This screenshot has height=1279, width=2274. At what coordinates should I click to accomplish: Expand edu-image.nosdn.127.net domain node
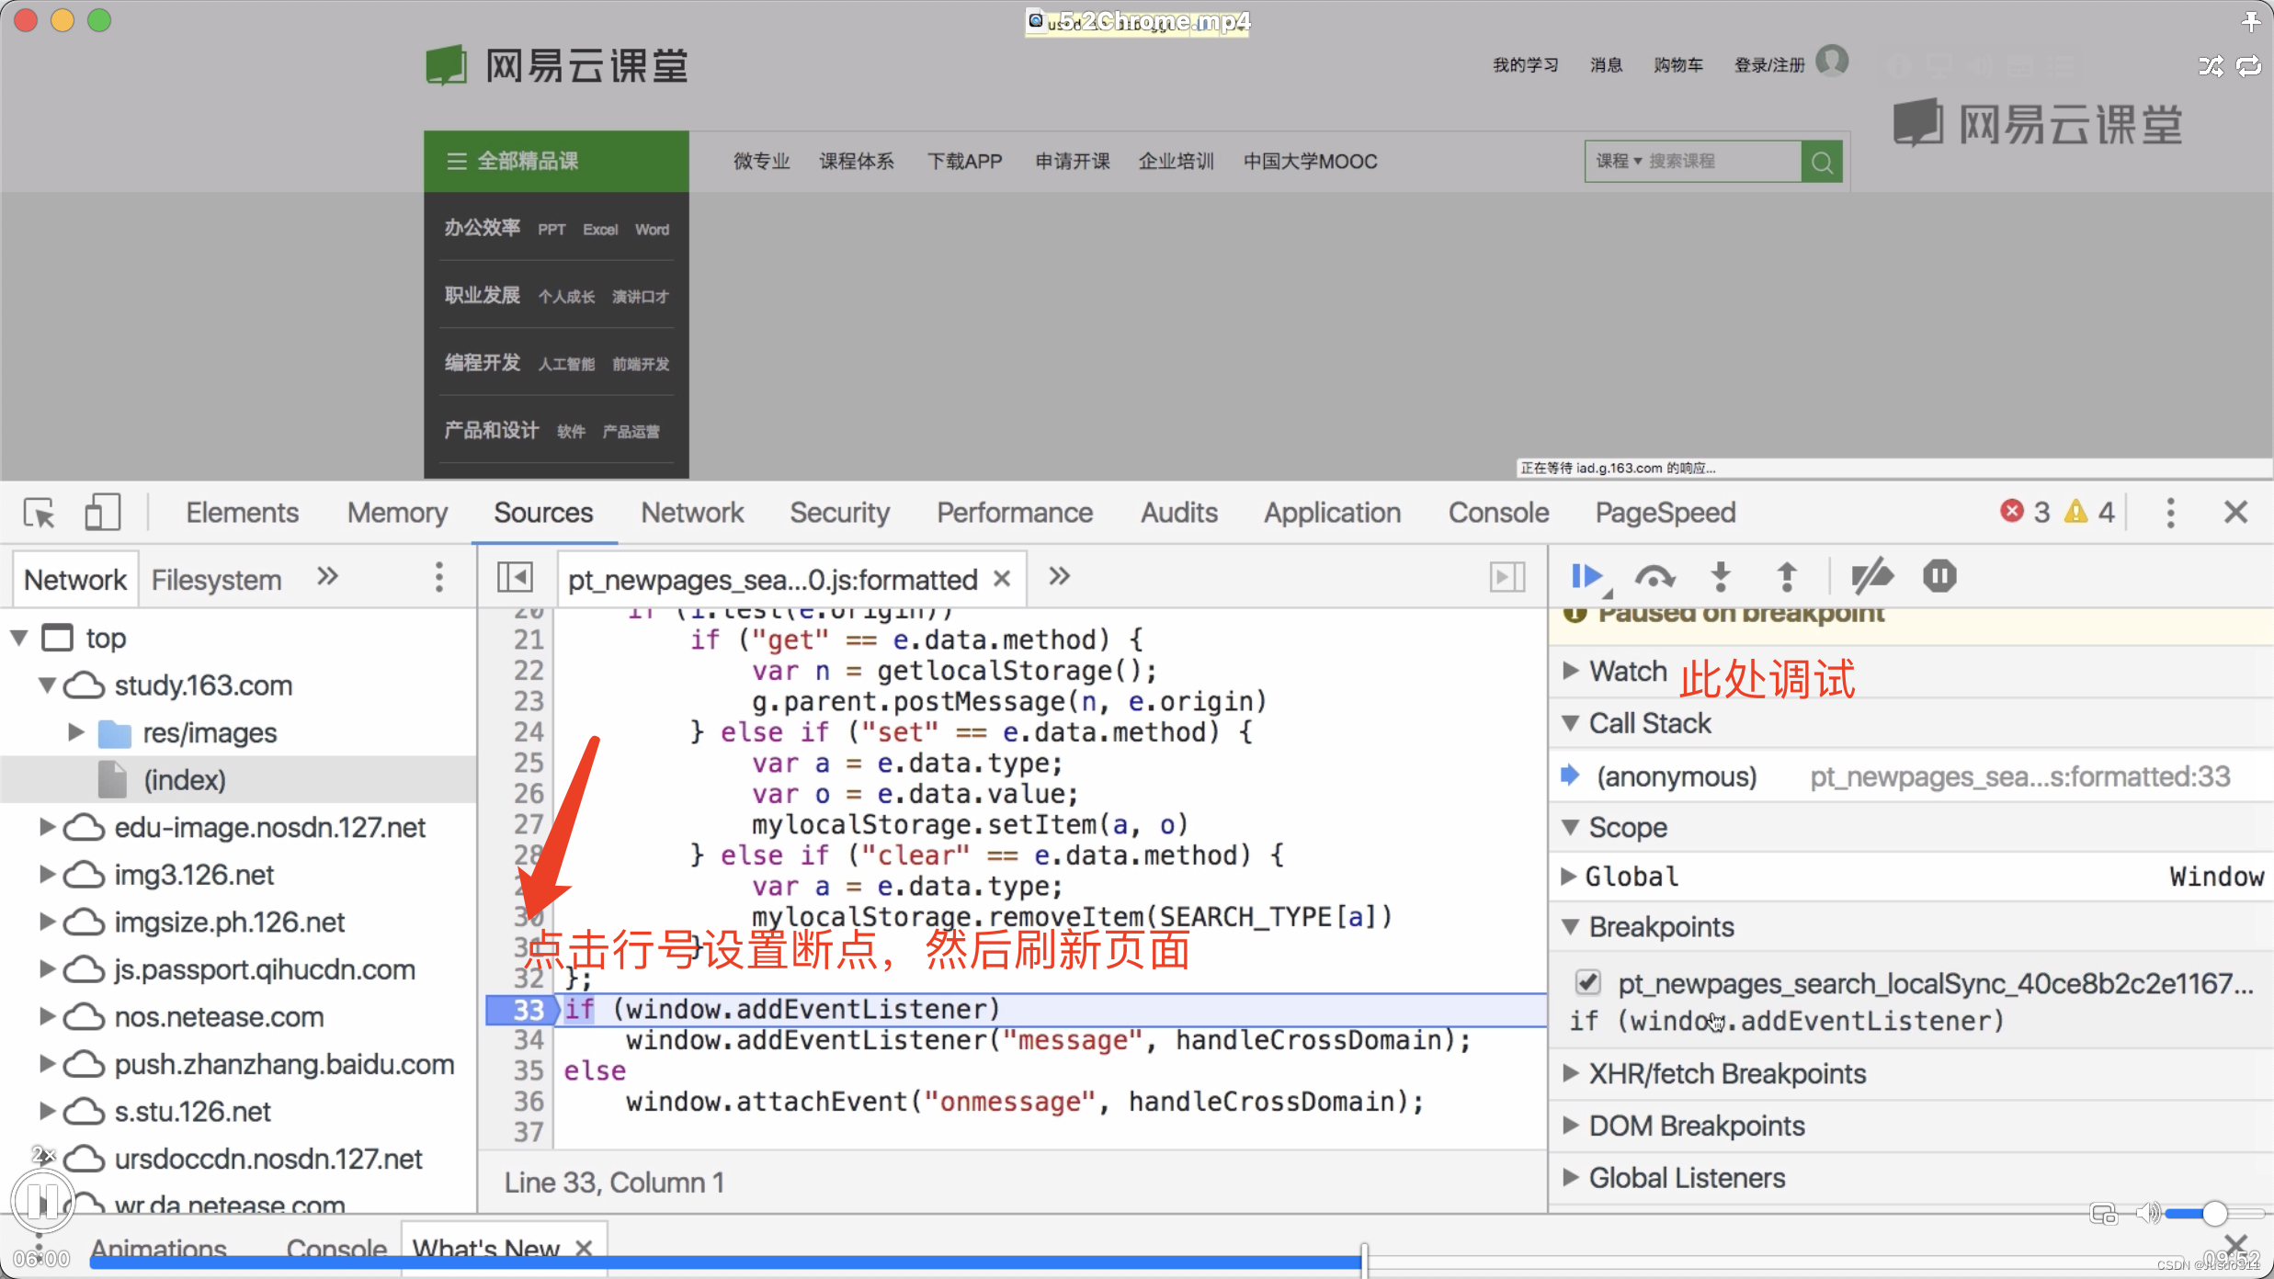46,827
